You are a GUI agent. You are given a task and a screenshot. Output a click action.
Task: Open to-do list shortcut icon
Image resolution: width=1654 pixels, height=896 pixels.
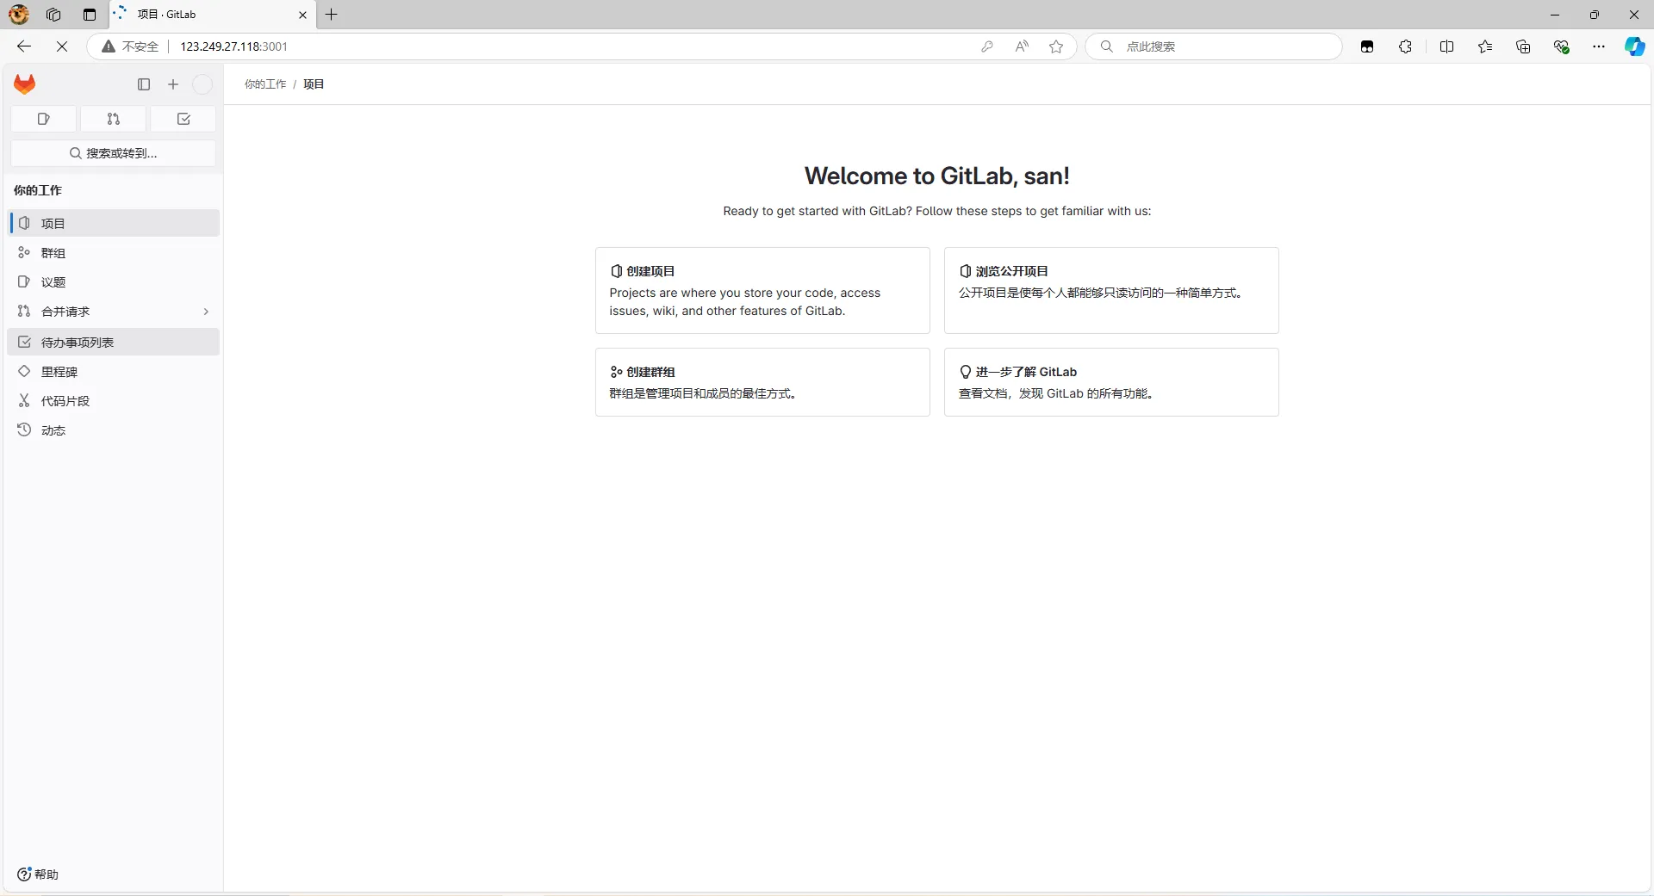tap(183, 119)
